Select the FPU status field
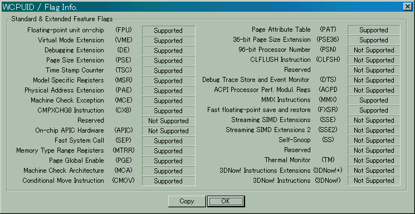415x214 pixels. point(168,31)
